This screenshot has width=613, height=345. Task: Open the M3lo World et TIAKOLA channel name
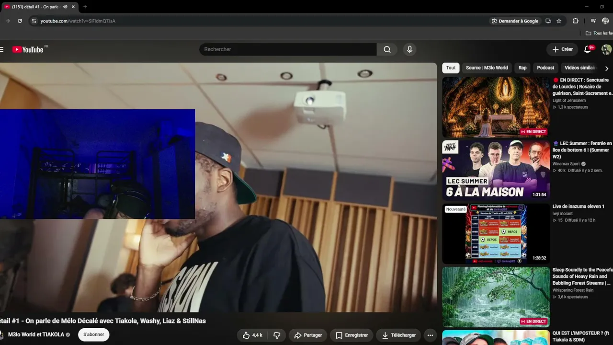coord(36,334)
